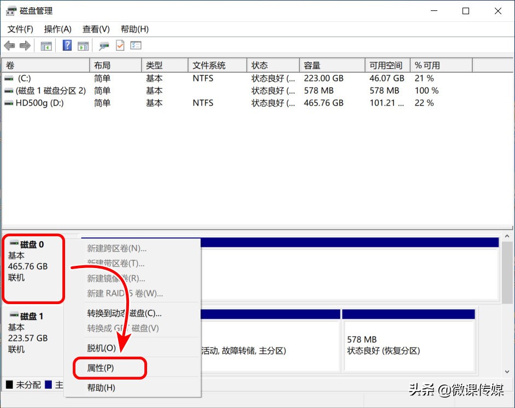The width and height of the screenshot is (515, 408).
Task: Open the 查看(V) menu
Action: (96, 29)
